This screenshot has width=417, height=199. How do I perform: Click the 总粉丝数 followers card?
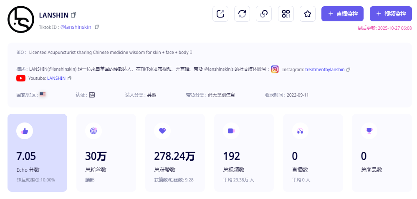[106, 153]
